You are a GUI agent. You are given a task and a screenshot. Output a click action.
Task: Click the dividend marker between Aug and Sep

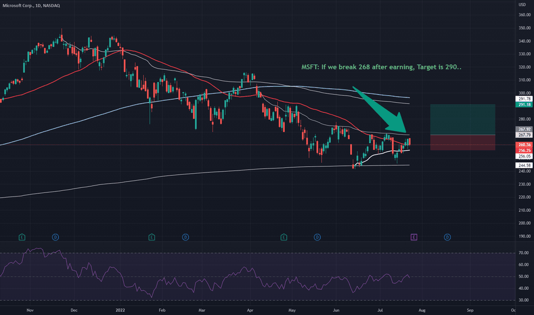(x=447, y=237)
